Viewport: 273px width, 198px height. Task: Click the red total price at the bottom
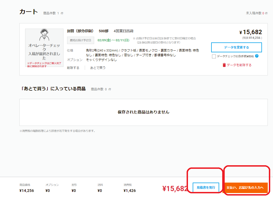click(x=175, y=188)
